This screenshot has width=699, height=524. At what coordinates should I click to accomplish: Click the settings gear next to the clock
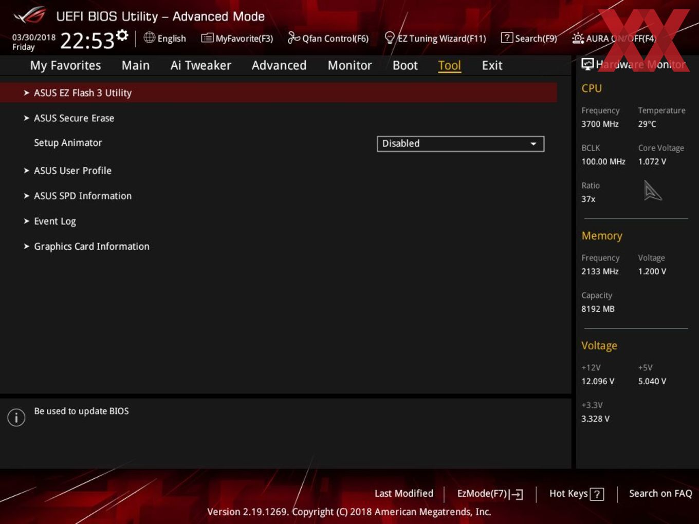122,35
